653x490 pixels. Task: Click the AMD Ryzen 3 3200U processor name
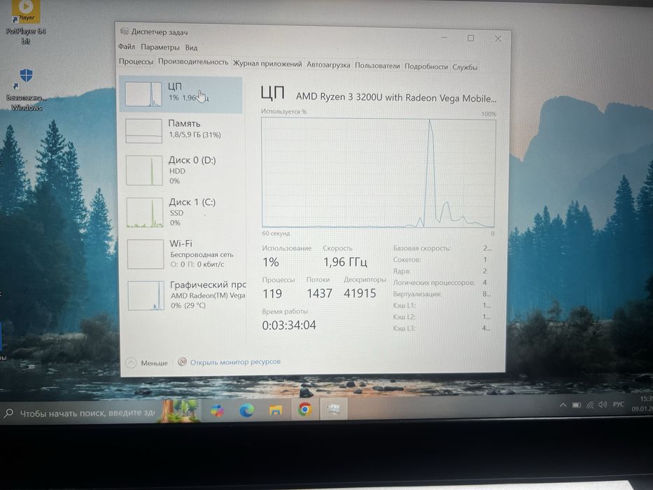396,97
